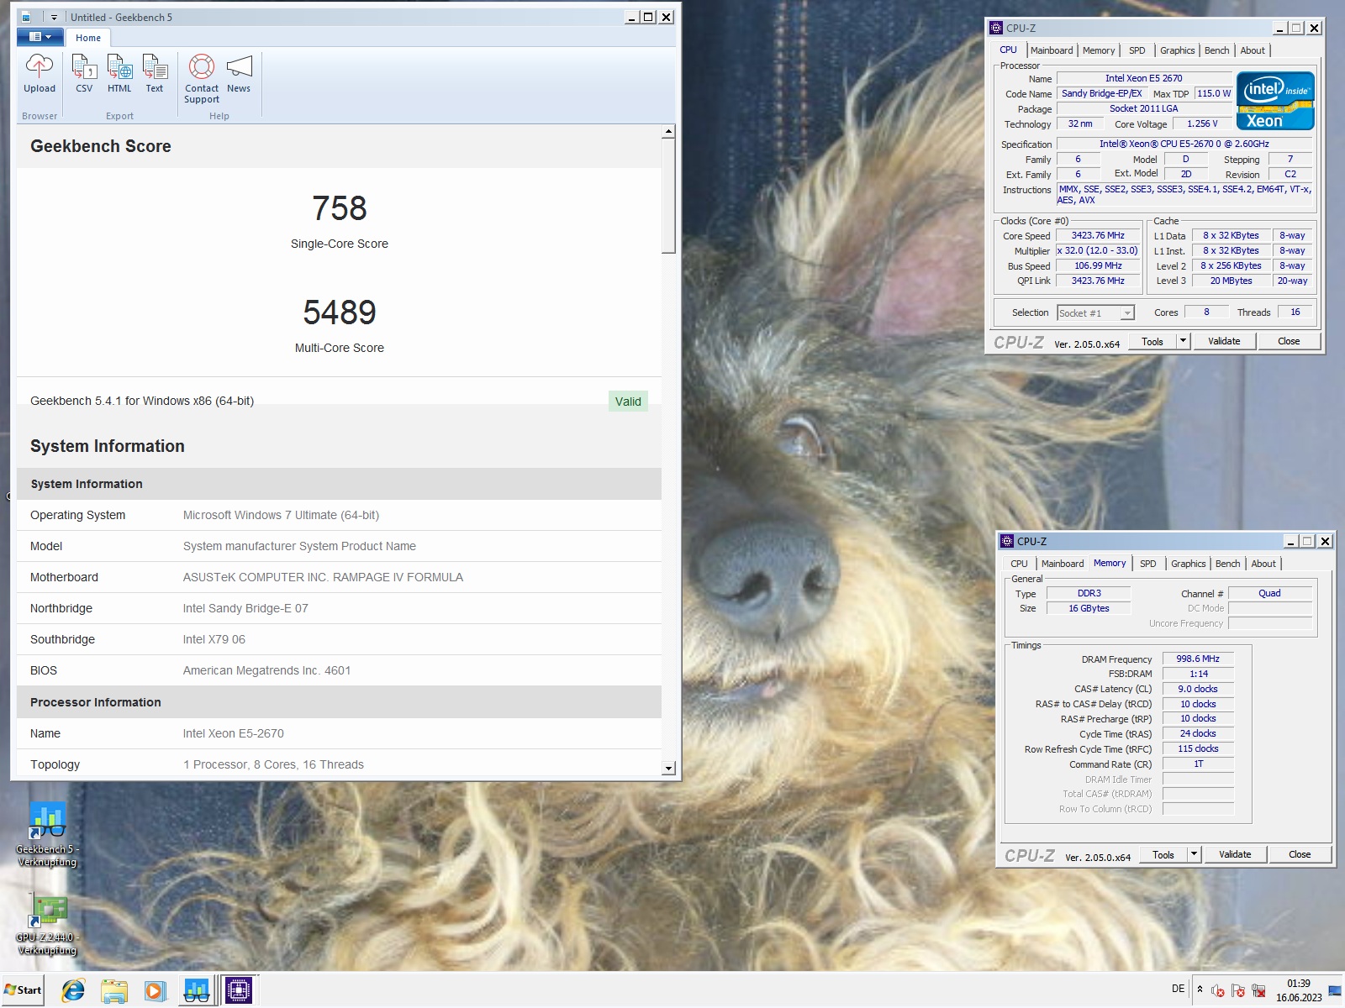Screen dimensions: 1345x1008
Task: Click Tools button in bottom CPU-Z window
Action: 1163,854
